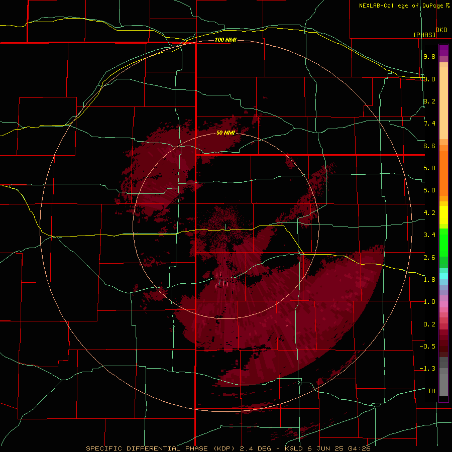Viewport: 452px width, 452px height.
Task: Click the yellow segment of the color bar
Action: coord(443,215)
